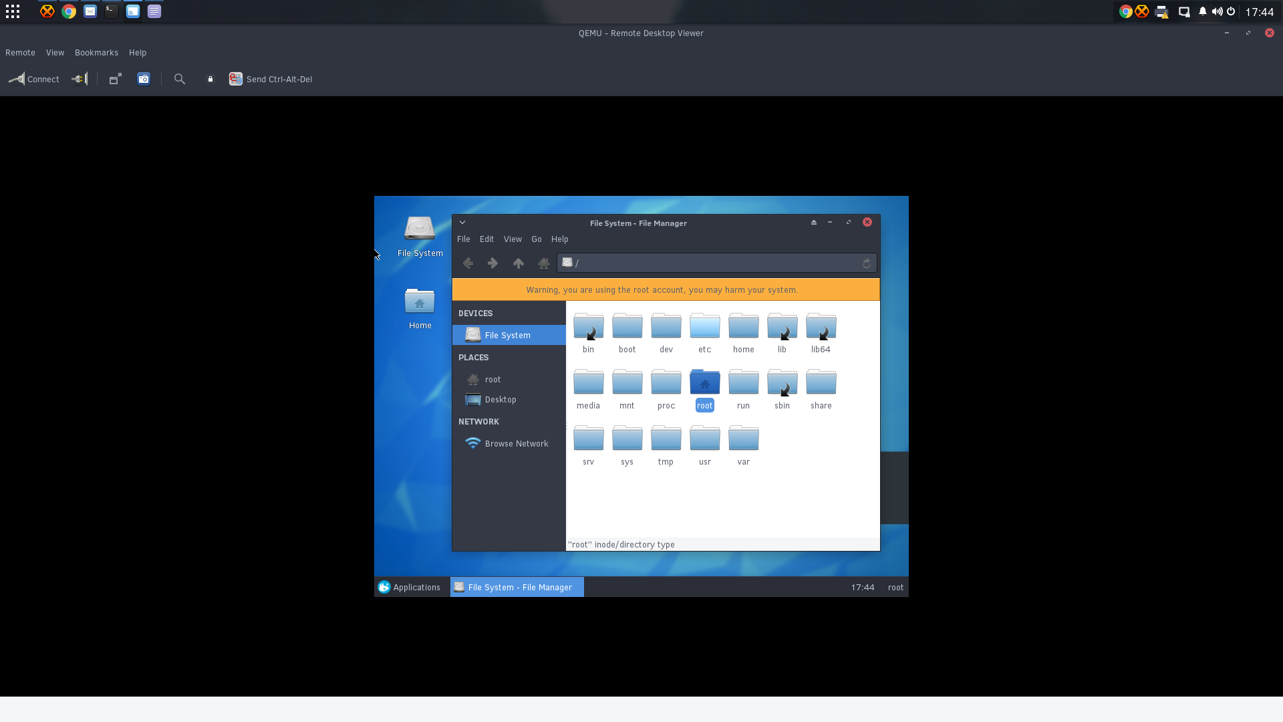The image size is (1283, 722).
Task: Open terminal from host top panel
Action: [112, 11]
